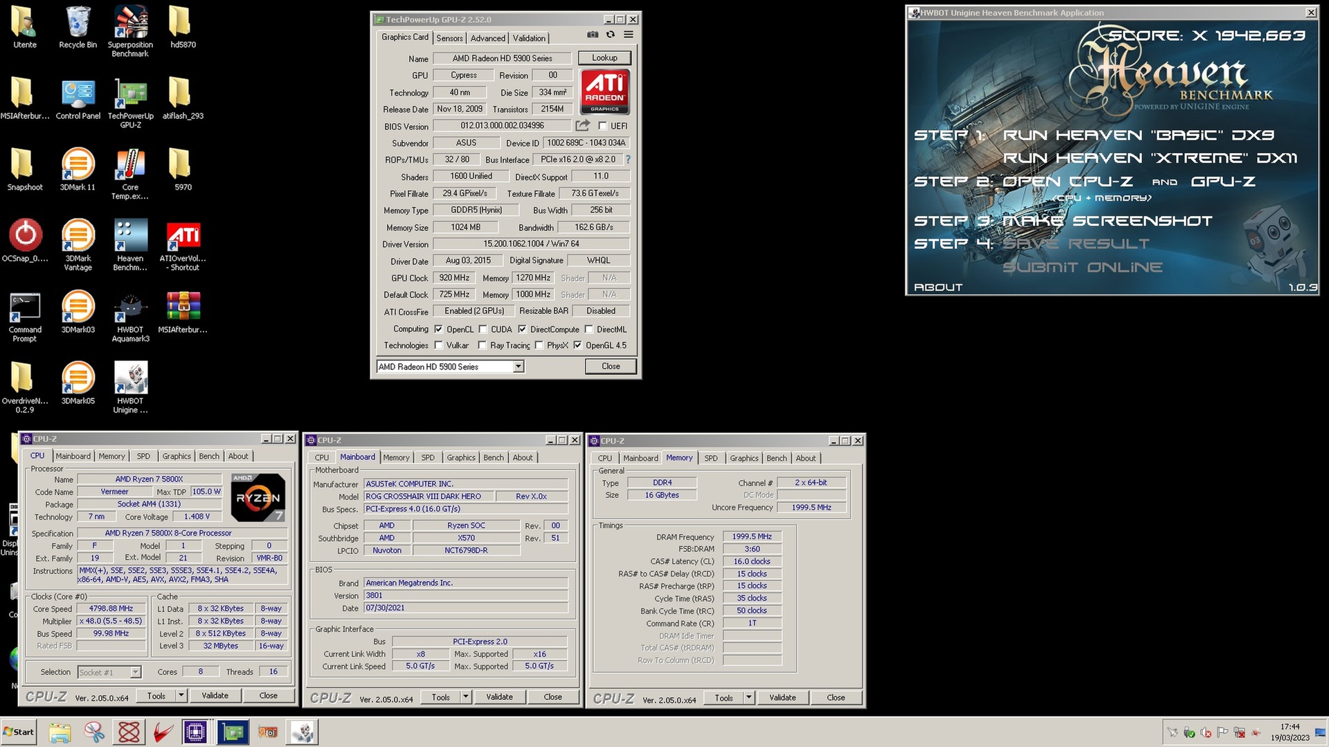Toggle the OpenCL checkbox
1329x747 pixels.
pyautogui.click(x=438, y=329)
